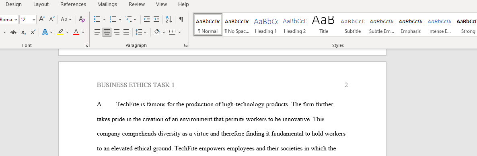This screenshot has width=477, height=156.
Task: Open the Design tab
Action: [x=14, y=4]
